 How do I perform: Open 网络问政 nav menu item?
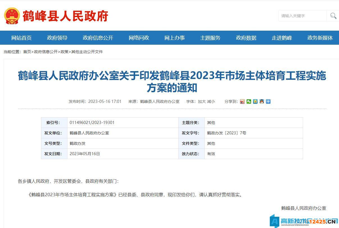(x=139, y=38)
